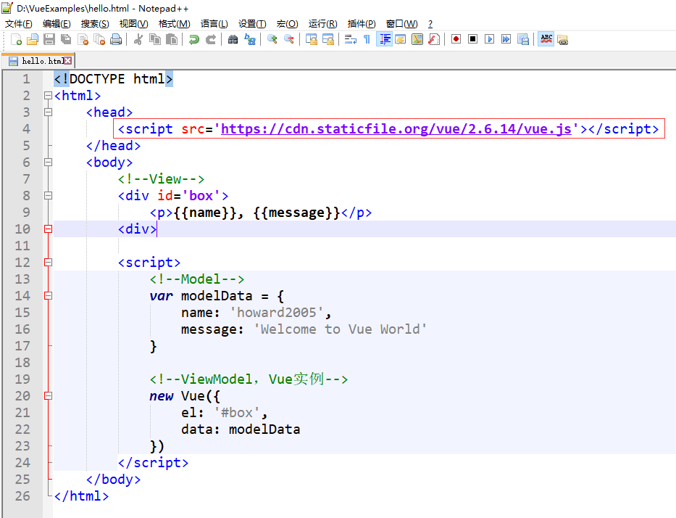Click the Save All icon
The width and height of the screenshot is (676, 518).
pos(66,40)
